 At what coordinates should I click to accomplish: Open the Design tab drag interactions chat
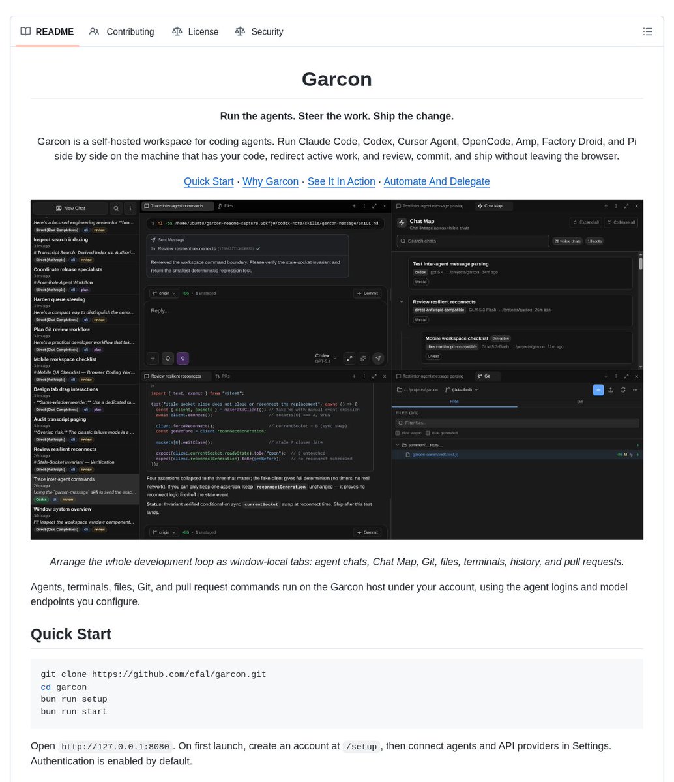85,399
